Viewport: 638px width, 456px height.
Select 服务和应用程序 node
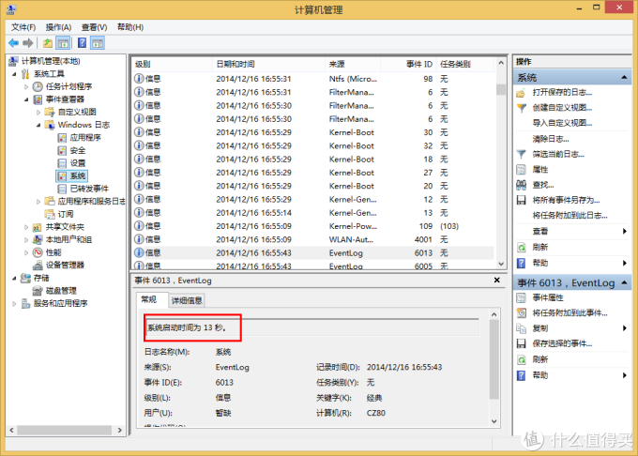pos(54,303)
